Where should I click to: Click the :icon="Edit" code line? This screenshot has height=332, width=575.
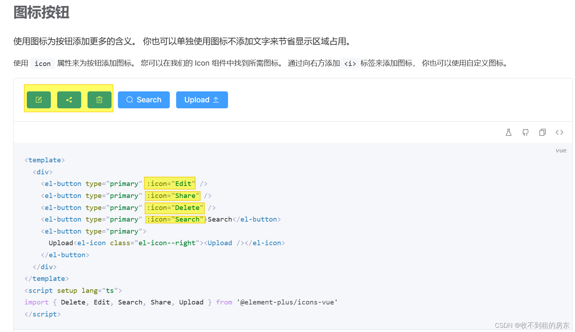124,184
